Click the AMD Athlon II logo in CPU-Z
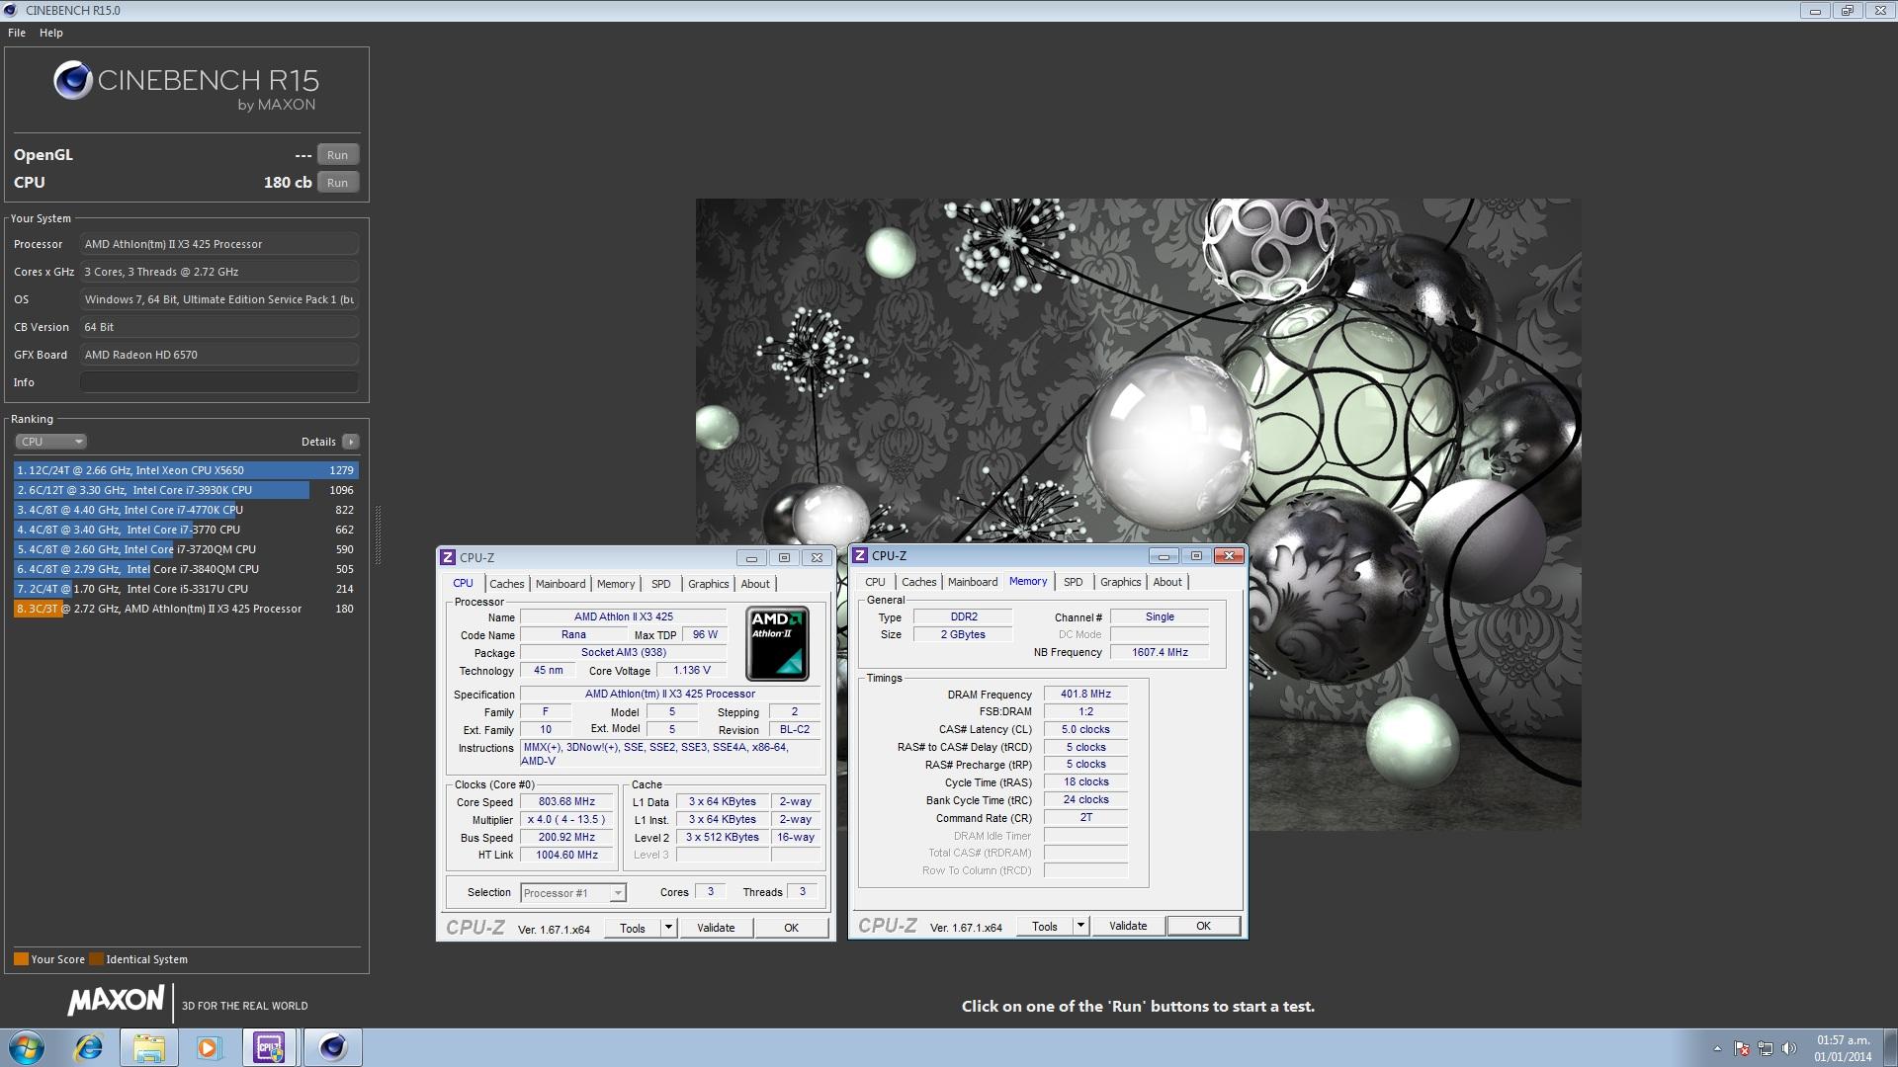The width and height of the screenshot is (1898, 1067). pos(777,644)
